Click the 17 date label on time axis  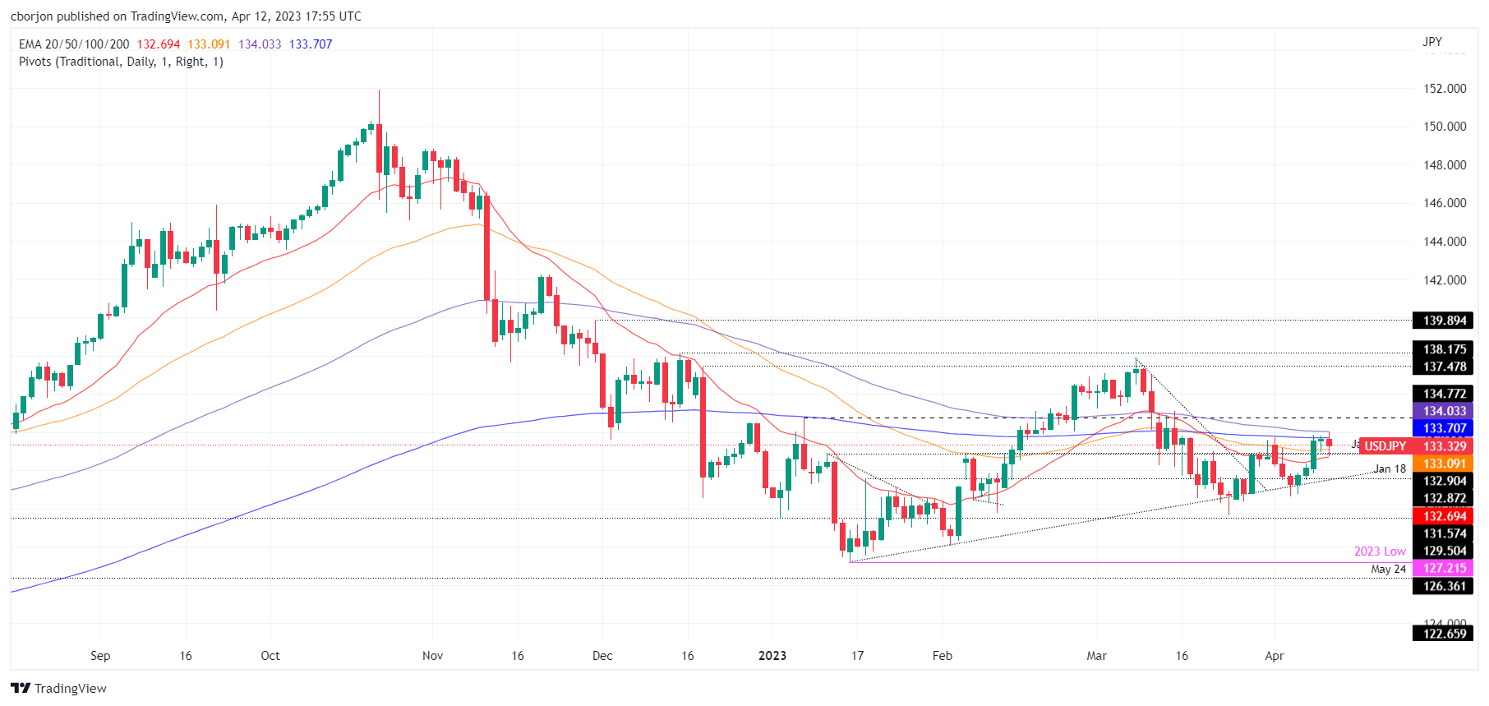tap(857, 656)
